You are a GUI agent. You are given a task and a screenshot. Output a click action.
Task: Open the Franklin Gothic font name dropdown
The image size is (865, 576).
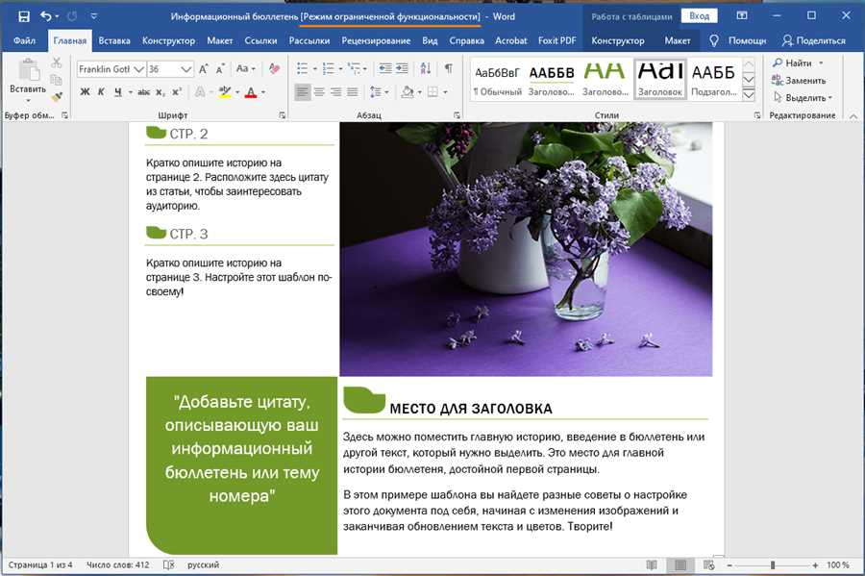pyautogui.click(x=138, y=69)
